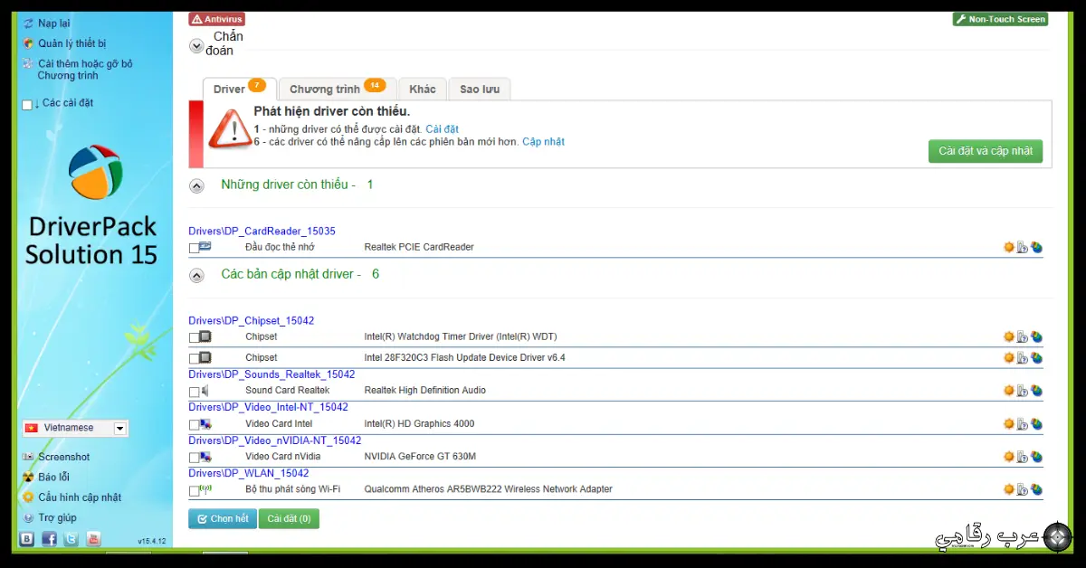
Task: Click globe icon for Realtek PCIE CardReader
Action: tap(1037, 247)
